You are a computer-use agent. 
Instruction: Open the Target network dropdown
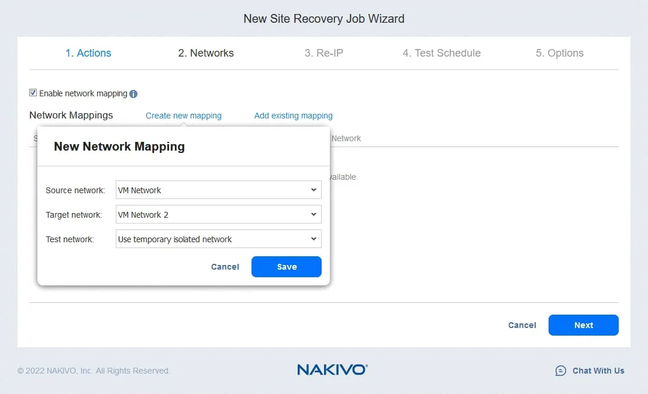[315, 214]
